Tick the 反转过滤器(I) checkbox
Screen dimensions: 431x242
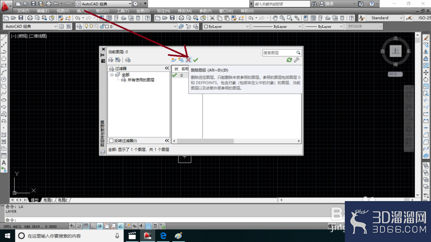111,141
